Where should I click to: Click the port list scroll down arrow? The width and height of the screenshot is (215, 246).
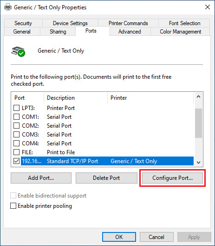(198, 163)
